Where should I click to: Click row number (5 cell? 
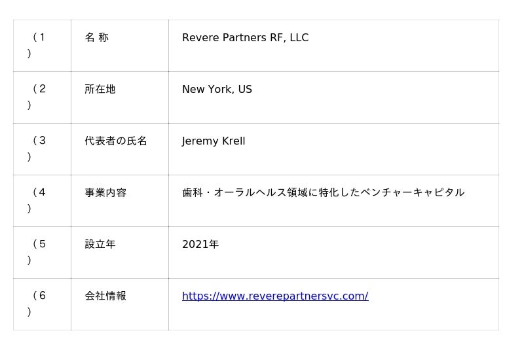[x=42, y=253]
